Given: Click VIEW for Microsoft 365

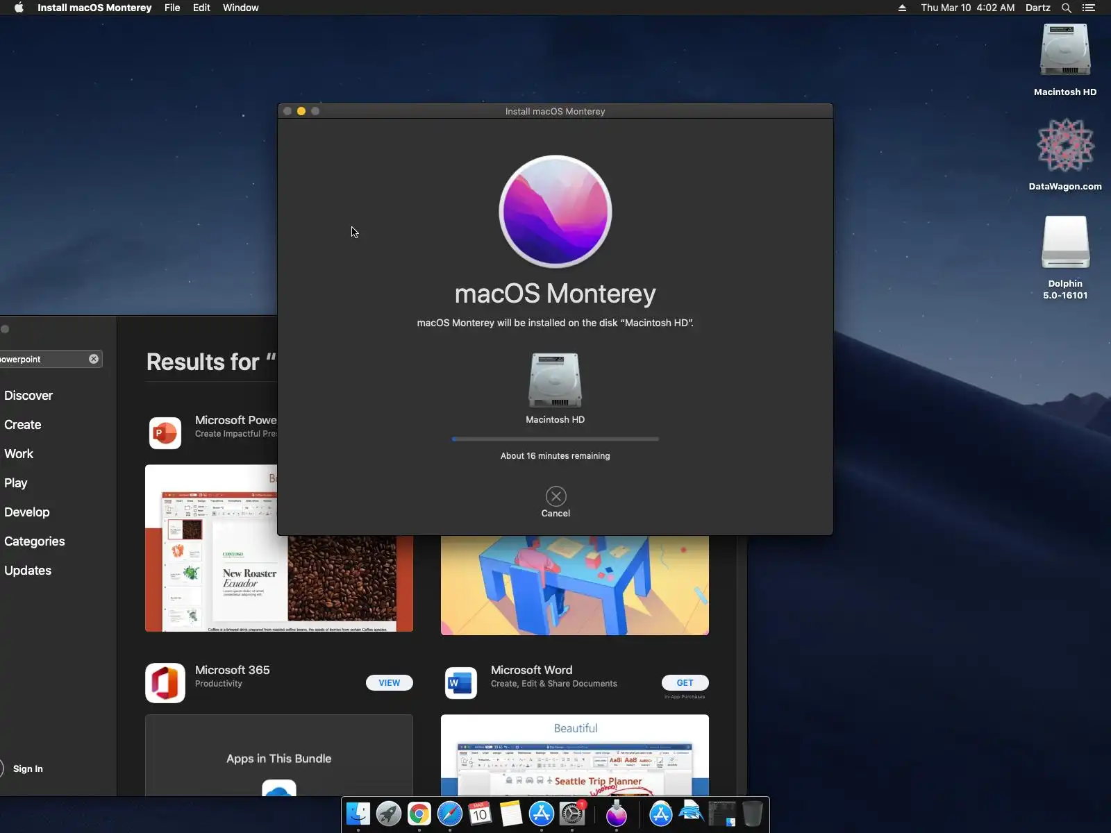Looking at the screenshot, I should point(390,683).
